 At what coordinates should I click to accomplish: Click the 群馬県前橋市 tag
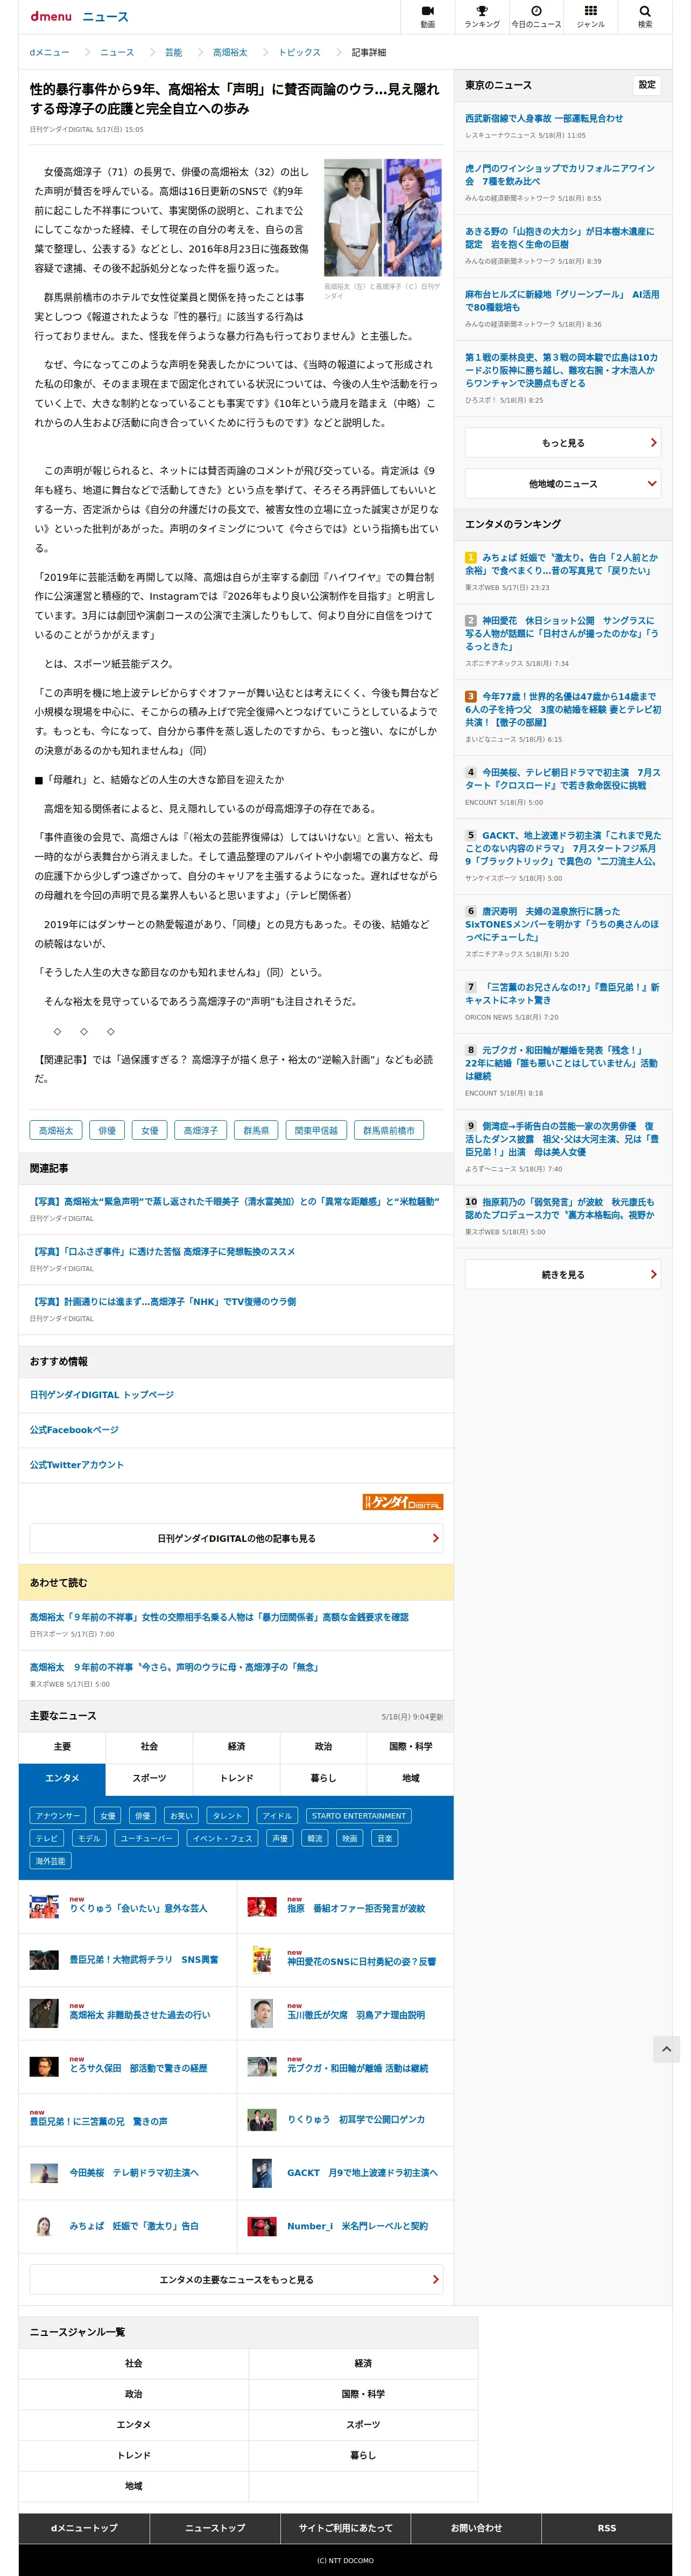388,1131
